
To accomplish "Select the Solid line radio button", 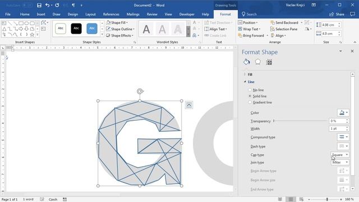I will pos(250,96).
